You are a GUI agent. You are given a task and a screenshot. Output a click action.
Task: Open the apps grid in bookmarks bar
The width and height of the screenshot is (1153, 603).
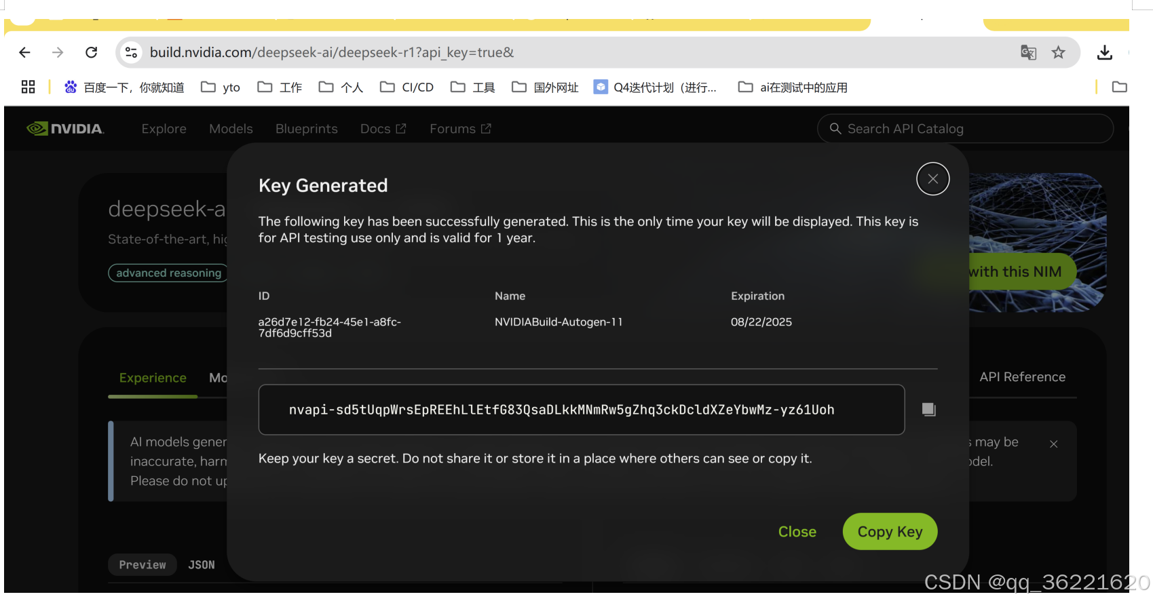28,87
